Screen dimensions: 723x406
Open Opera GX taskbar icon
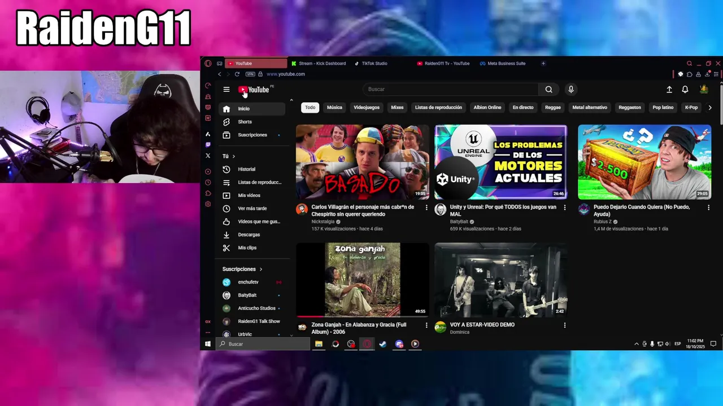pyautogui.click(x=367, y=344)
